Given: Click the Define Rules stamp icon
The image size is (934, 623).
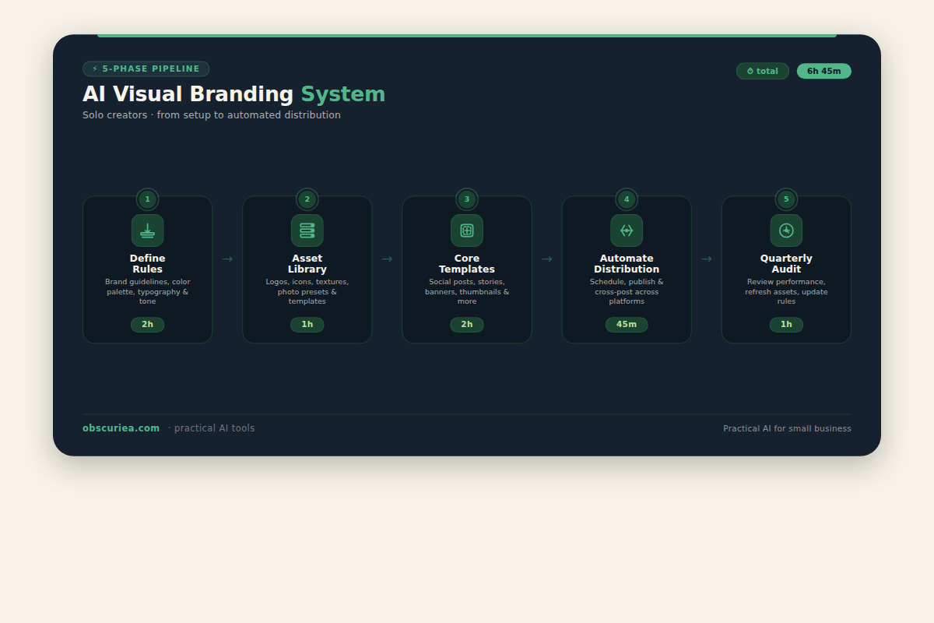Looking at the screenshot, I should coord(147,231).
